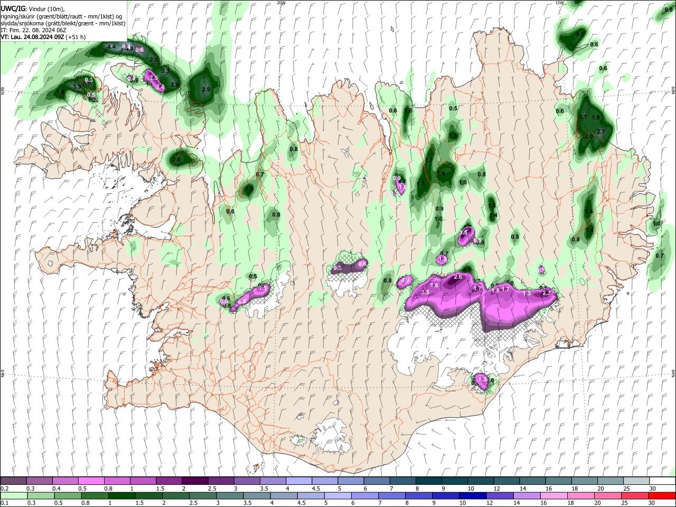Click the '4.4' precipitation value on the map
The height and width of the screenshot is (507, 676).
111,47
